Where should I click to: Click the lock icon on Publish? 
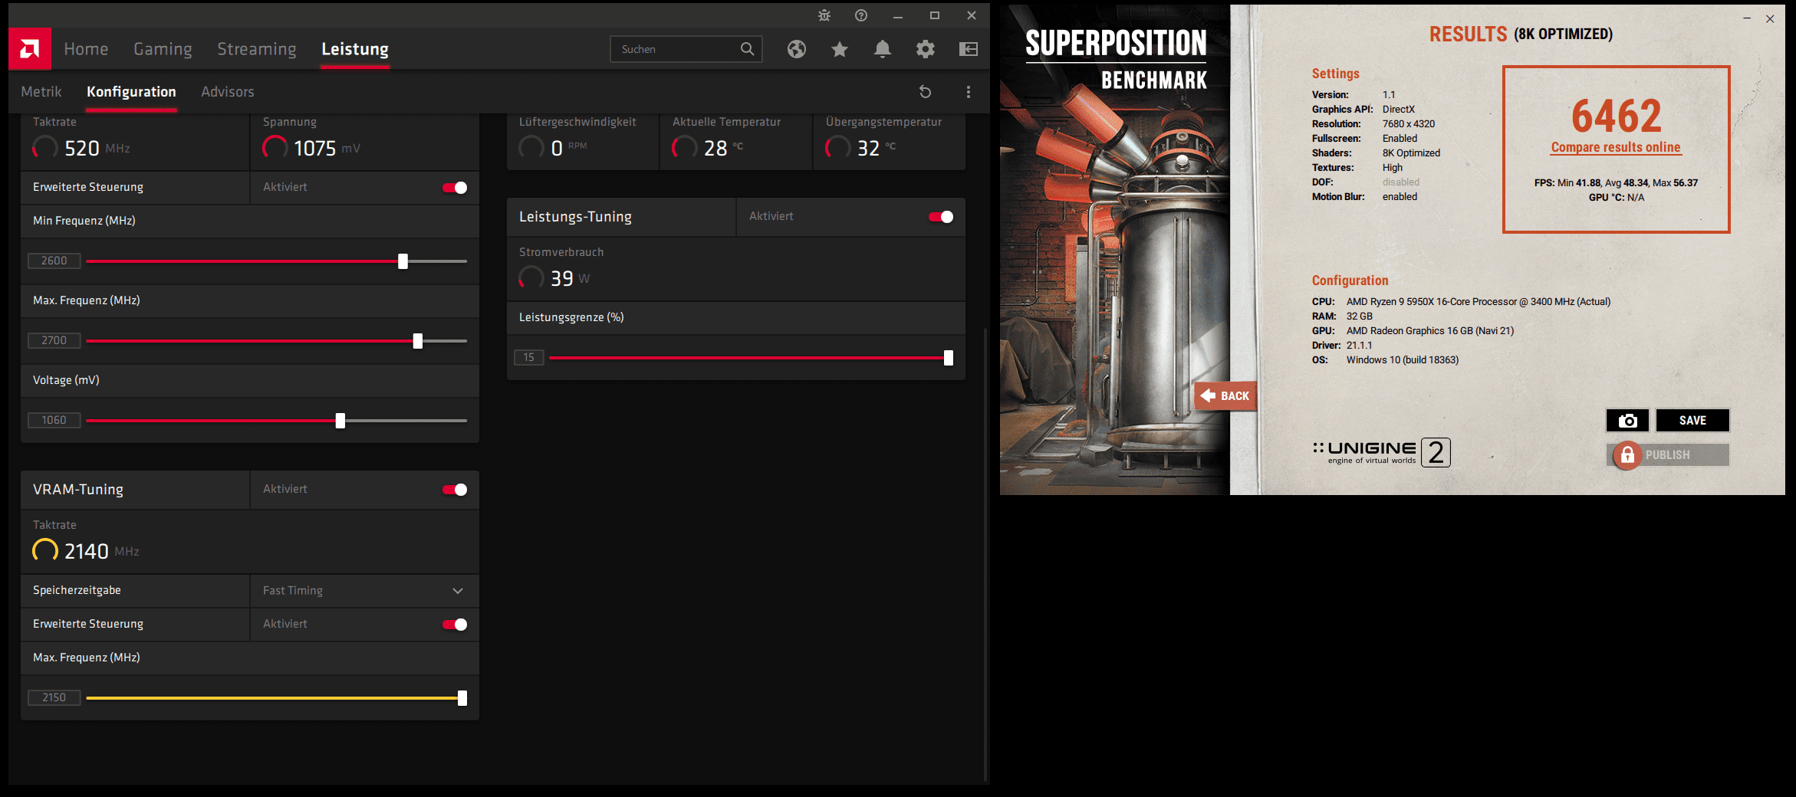(x=1627, y=454)
